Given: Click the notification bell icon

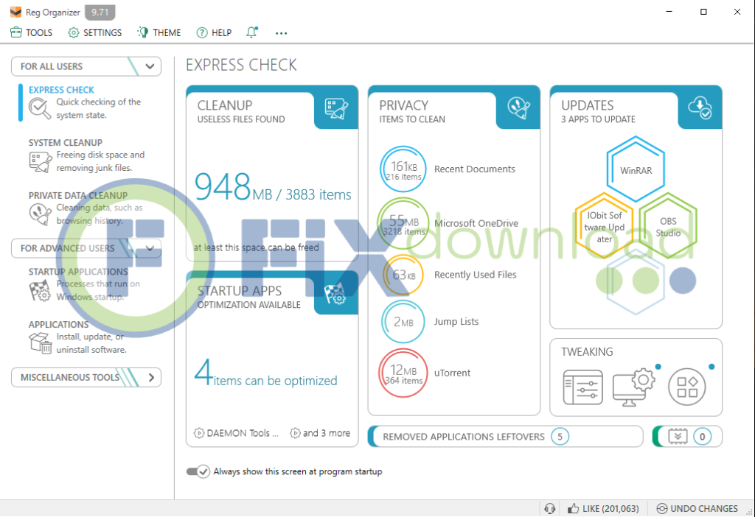Looking at the screenshot, I should [252, 32].
